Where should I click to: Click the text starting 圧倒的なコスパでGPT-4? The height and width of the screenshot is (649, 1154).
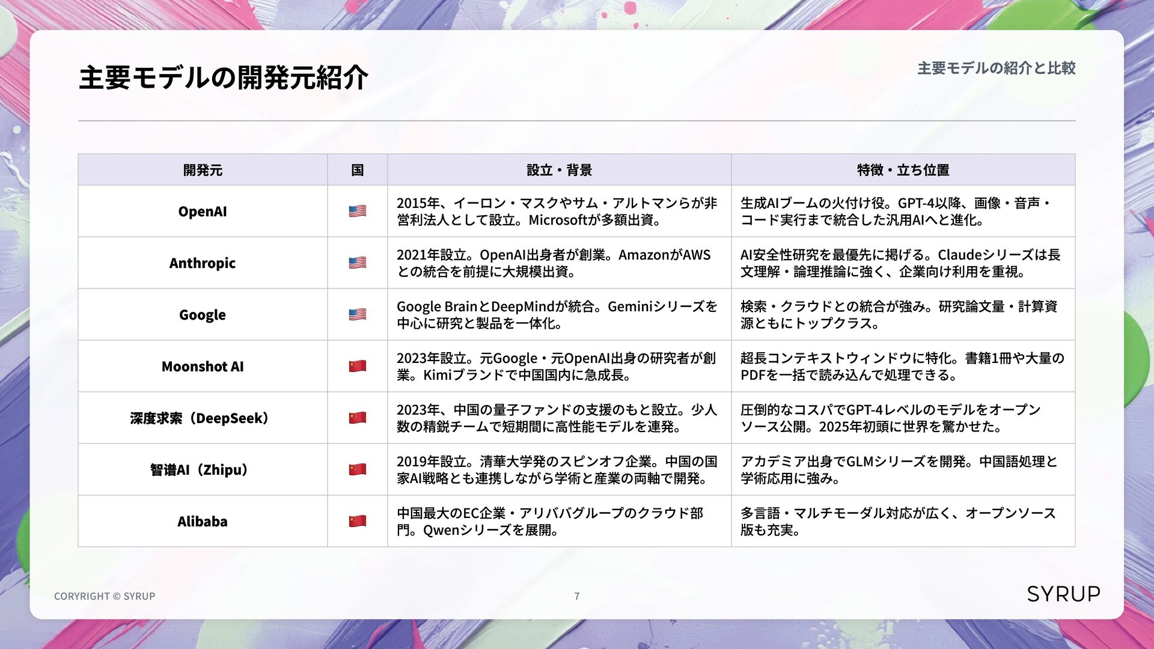(891, 418)
